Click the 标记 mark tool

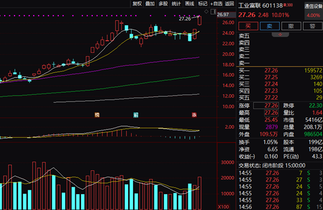point(203,3)
